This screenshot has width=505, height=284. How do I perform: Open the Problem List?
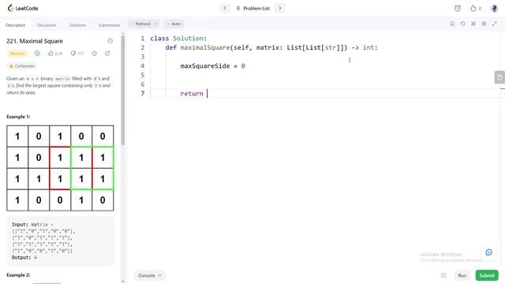click(252, 9)
